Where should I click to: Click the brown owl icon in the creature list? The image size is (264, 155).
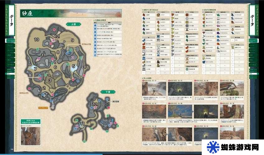click(x=233, y=29)
